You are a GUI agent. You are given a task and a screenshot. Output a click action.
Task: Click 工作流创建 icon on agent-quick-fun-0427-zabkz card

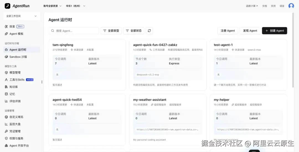pyautogui.click(x=151, y=50)
